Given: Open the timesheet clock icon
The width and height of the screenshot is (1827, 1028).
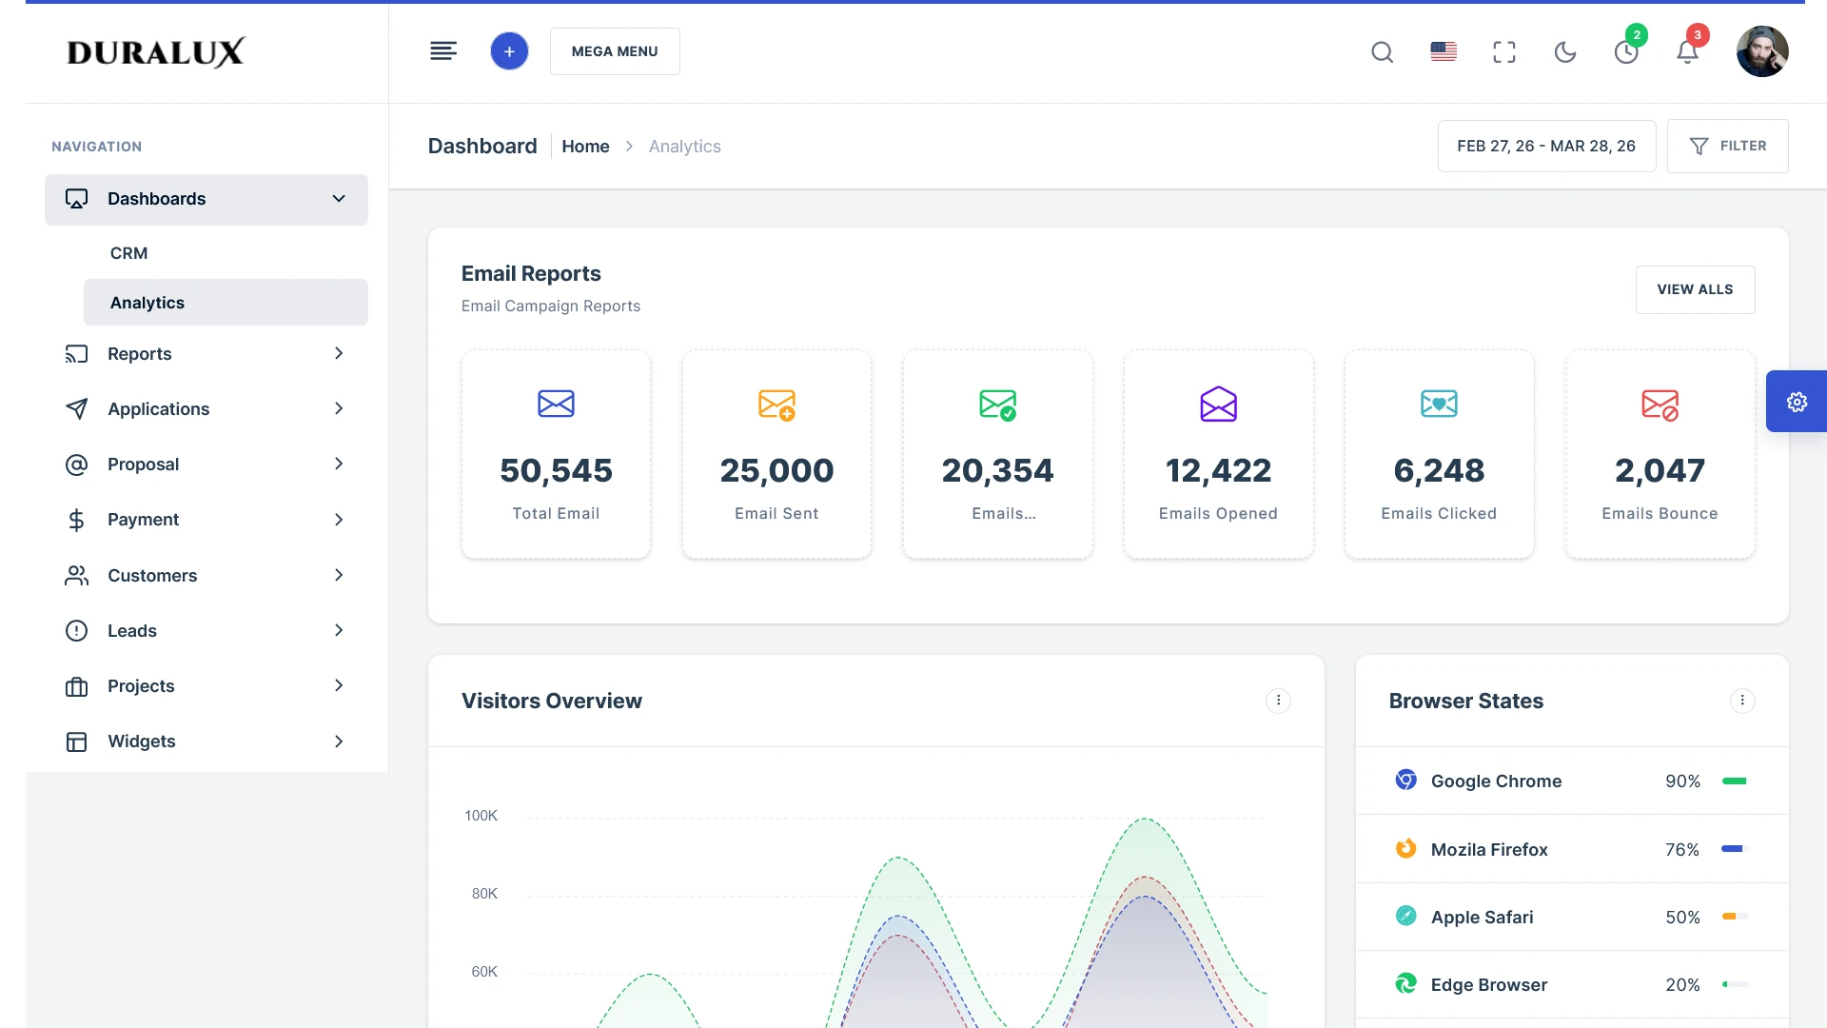Looking at the screenshot, I should (x=1626, y=51).
